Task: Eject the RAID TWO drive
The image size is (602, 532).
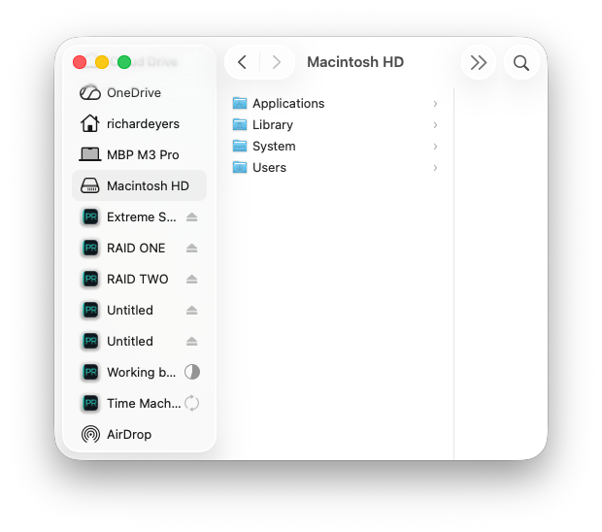Action: pyautogui.click(x=191, y=280)
